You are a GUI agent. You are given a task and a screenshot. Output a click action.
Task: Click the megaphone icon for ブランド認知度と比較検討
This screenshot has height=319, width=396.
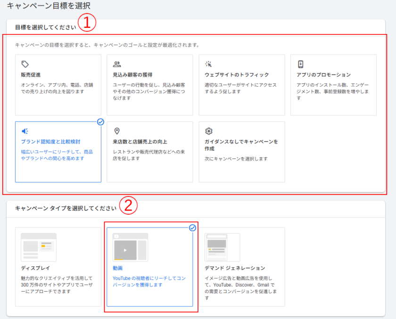pos(25,131)
